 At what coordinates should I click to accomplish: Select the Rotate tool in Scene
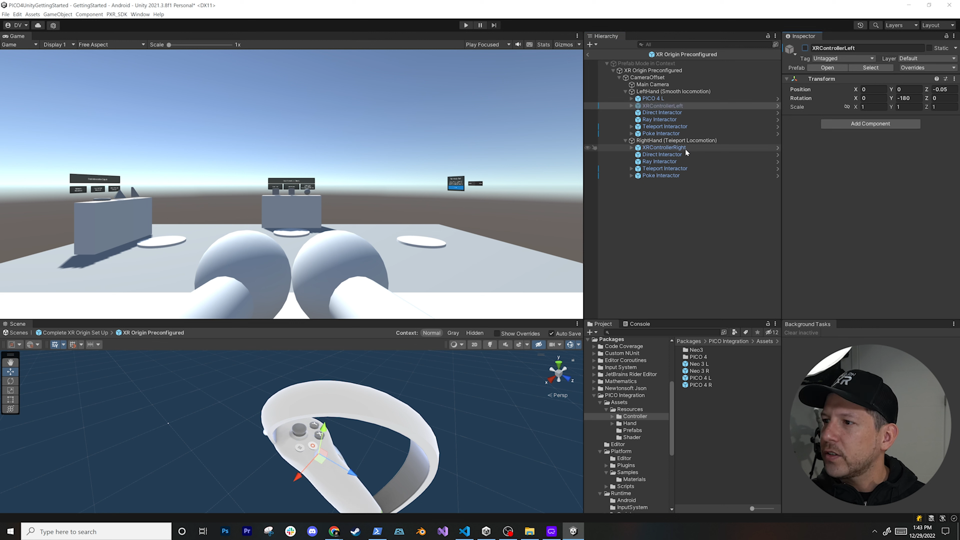coord(10,381)
